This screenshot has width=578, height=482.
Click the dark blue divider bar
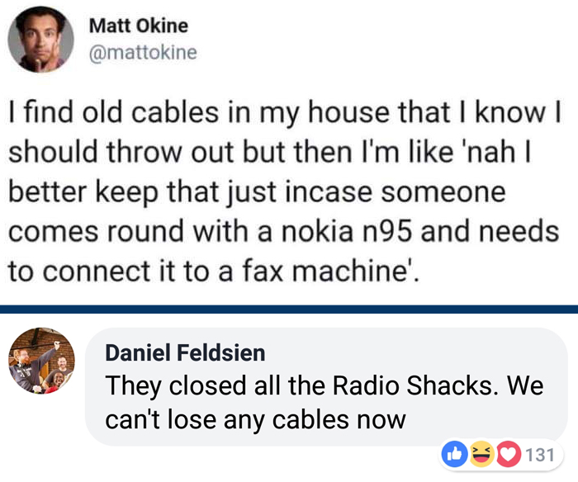coord(289,309)
